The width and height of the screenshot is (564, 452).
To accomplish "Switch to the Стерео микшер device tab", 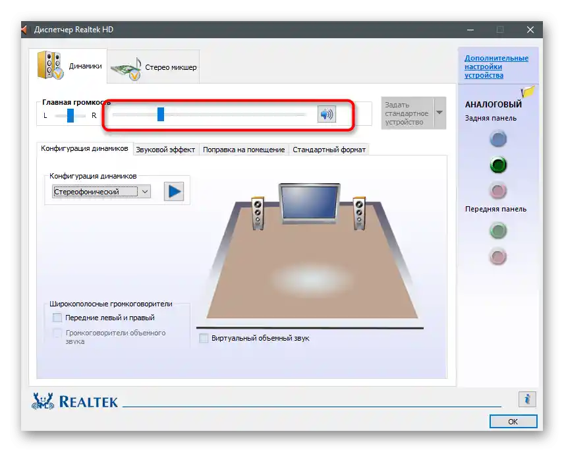I will point(154,67).
